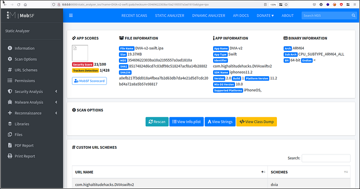Reload the page with the browser refresh icon
This screenshot has height=189, width=360.
click(x=19, y=5)
